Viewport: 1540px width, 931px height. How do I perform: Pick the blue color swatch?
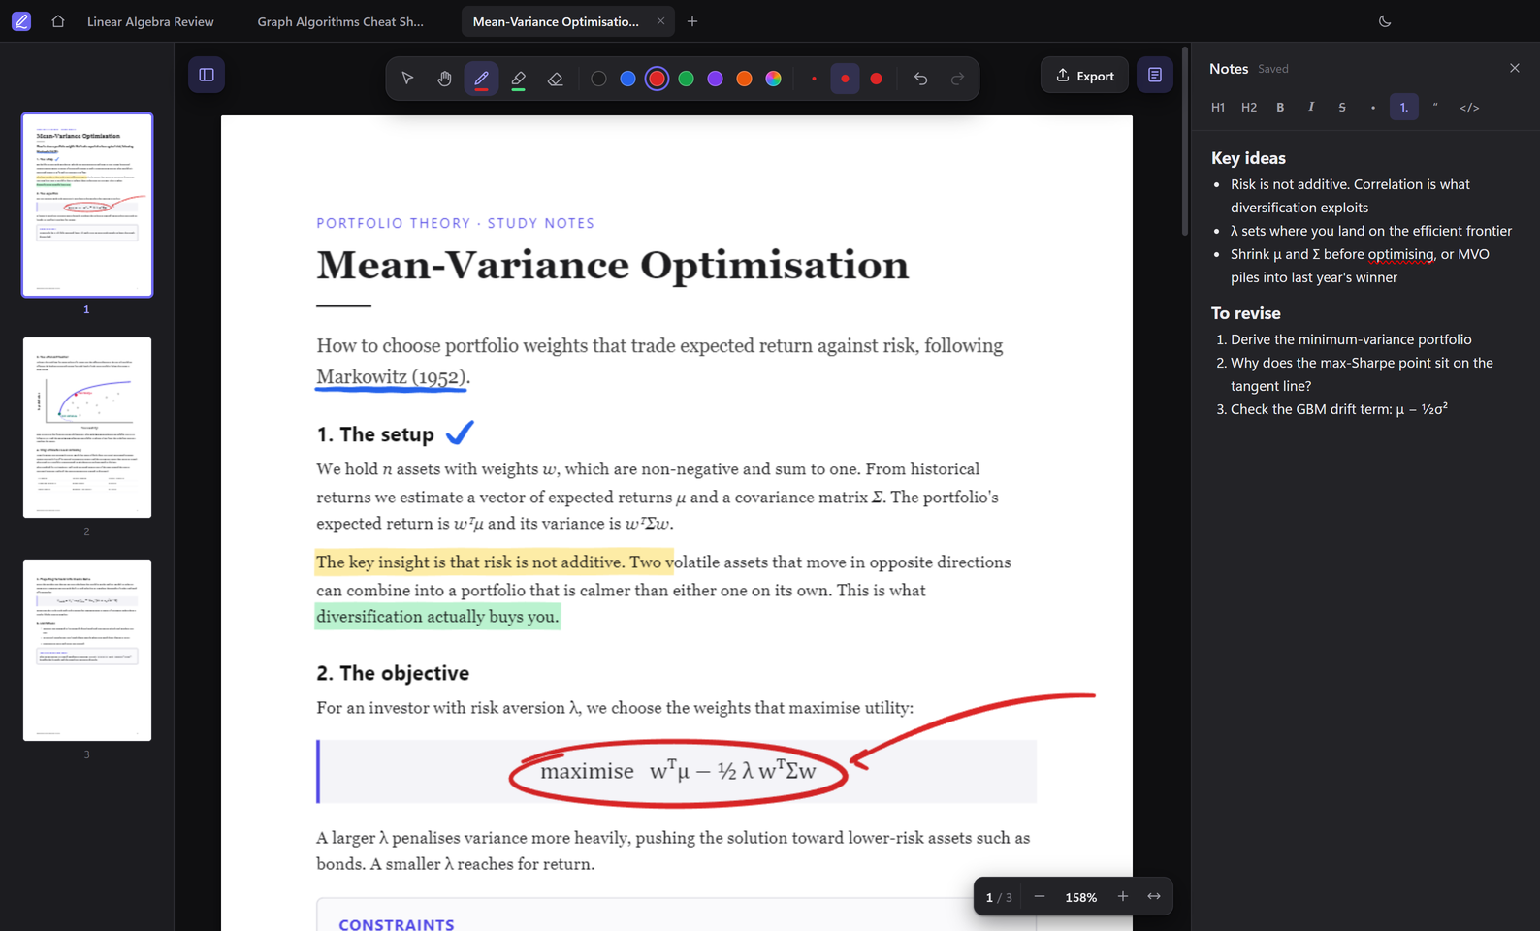pos(627,79)
